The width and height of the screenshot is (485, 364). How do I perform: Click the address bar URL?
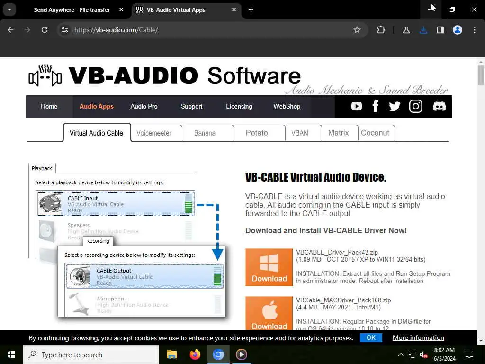pyautogui.click(x=116, y=30)
